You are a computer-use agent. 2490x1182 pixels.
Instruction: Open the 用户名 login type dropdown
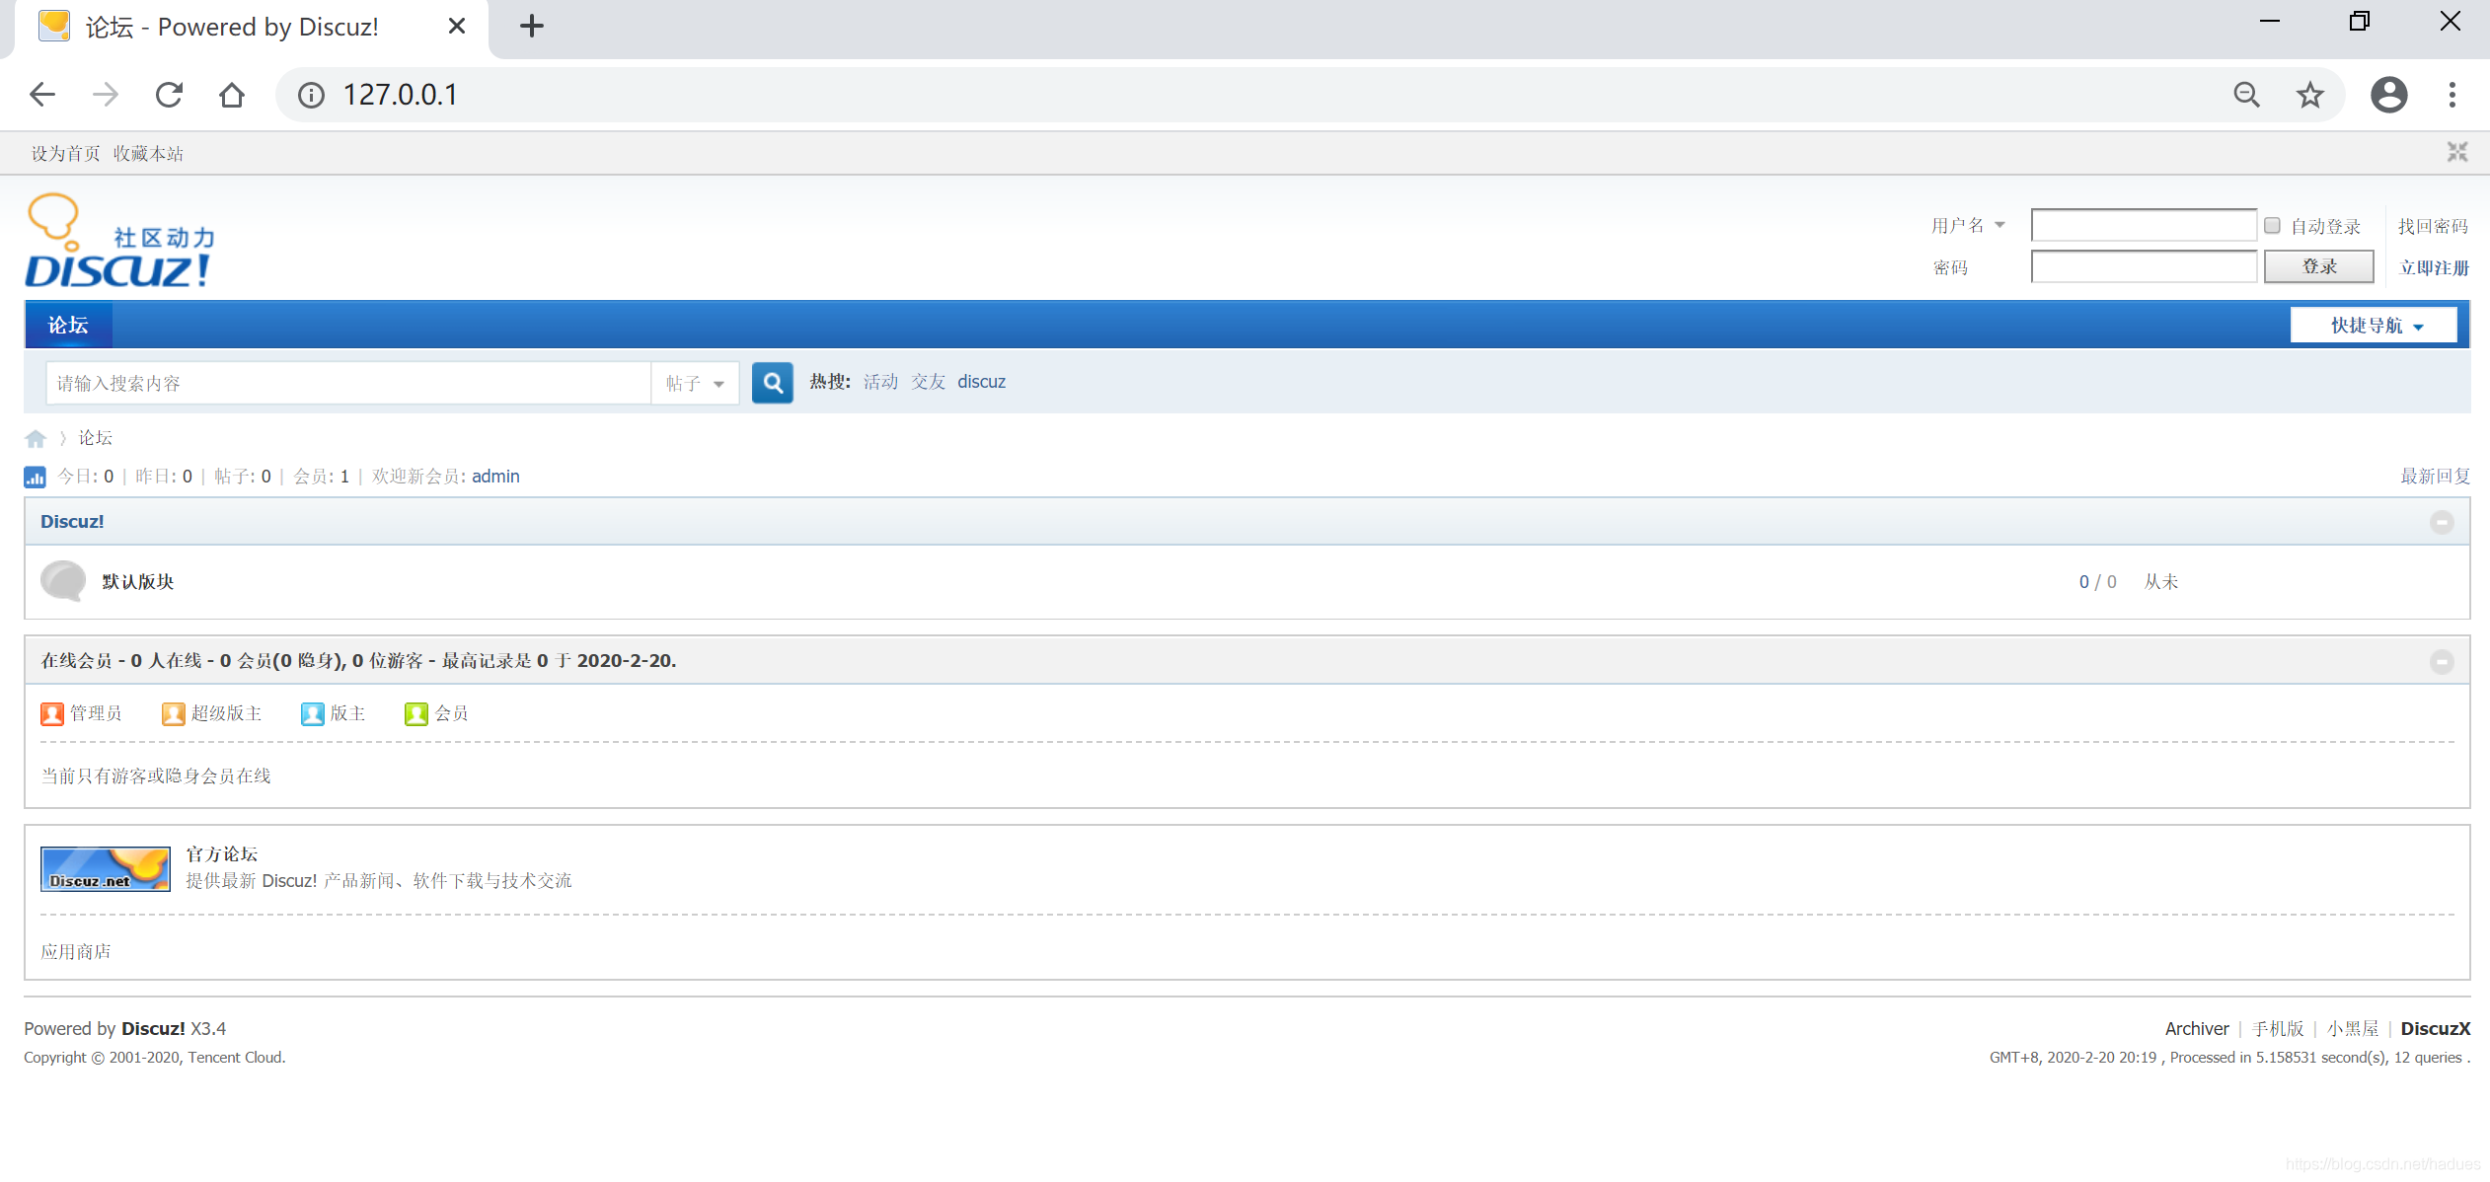click(1968, 226)
